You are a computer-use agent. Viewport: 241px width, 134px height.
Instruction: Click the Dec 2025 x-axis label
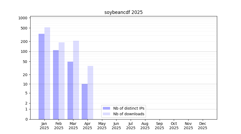[x=202, y=126]
